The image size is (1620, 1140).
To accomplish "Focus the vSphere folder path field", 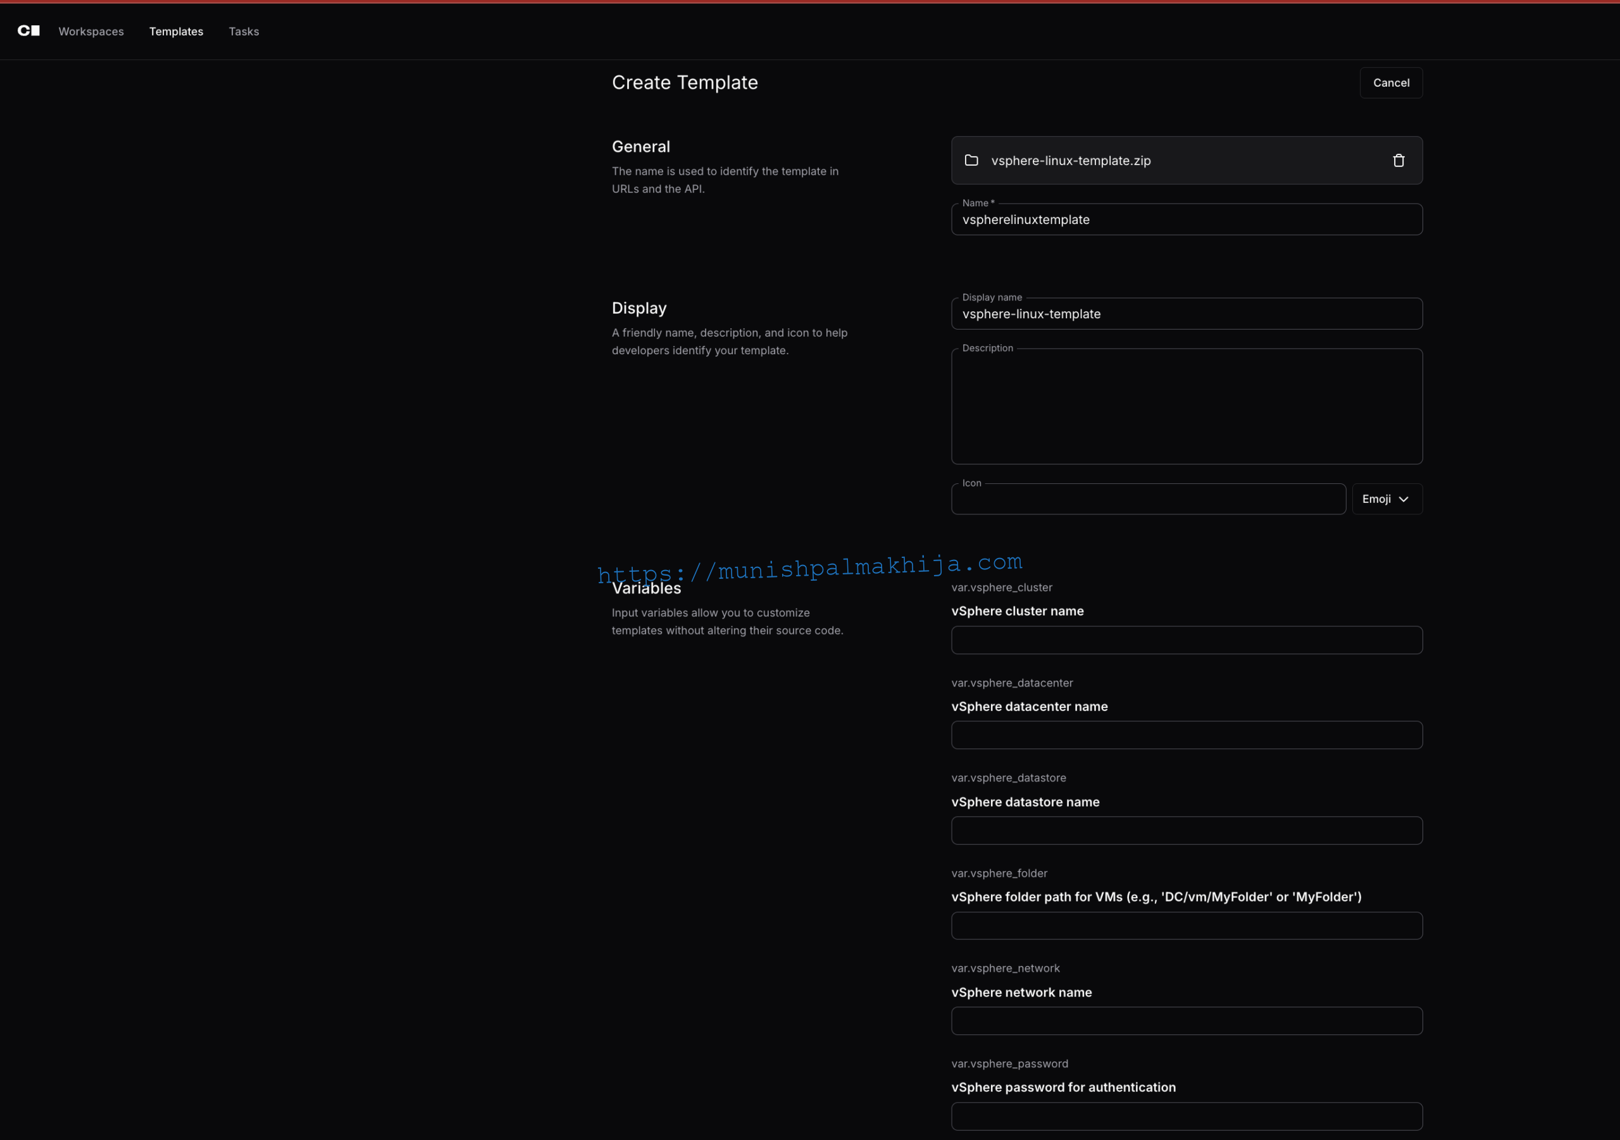I will point(1185,926).
